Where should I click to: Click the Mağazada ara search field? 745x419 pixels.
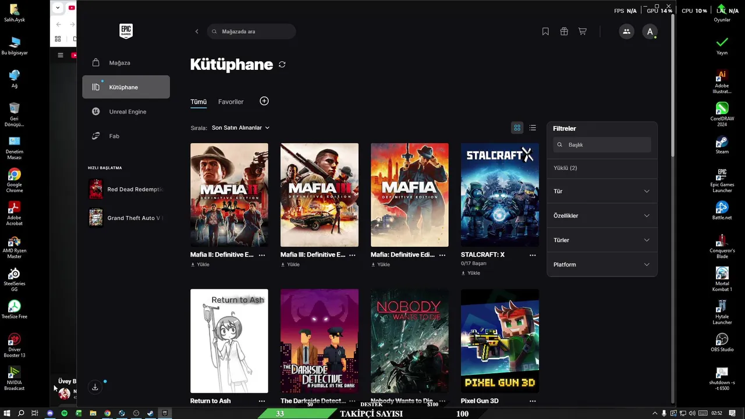click(x=251, y=31)
